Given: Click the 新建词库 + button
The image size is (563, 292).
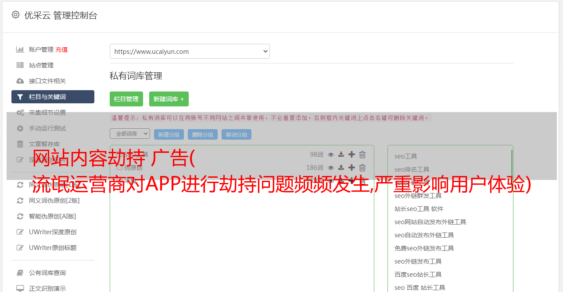Looking at the screenshot, I should pos(169,99).
